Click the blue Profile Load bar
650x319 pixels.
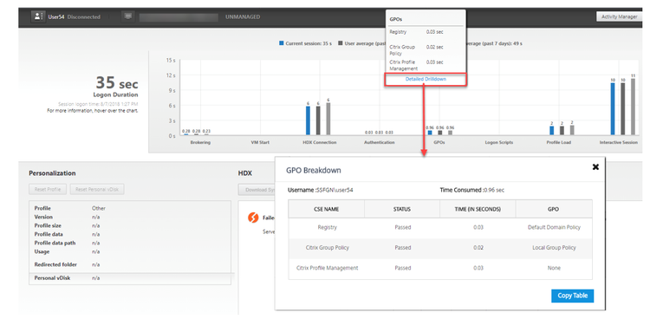click(x=552, y=131)
